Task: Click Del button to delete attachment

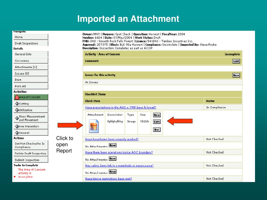Action: [157, 130]
